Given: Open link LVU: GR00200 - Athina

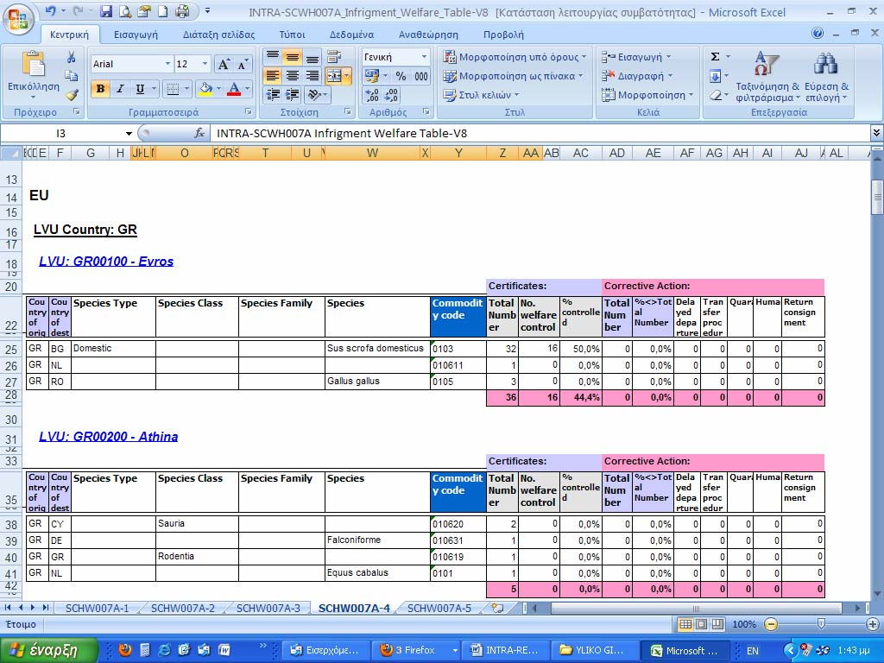Looking at the screenshot, I should click(108, 436).
